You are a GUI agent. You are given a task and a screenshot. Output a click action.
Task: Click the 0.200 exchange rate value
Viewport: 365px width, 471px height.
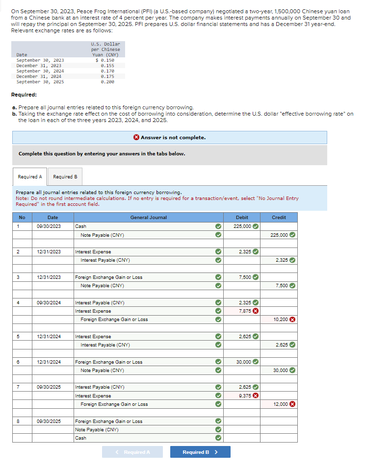click(x=107, y=82)
